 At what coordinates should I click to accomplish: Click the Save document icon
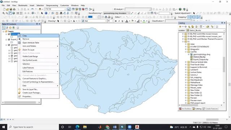pyautogui.click(x=11, y=9)
